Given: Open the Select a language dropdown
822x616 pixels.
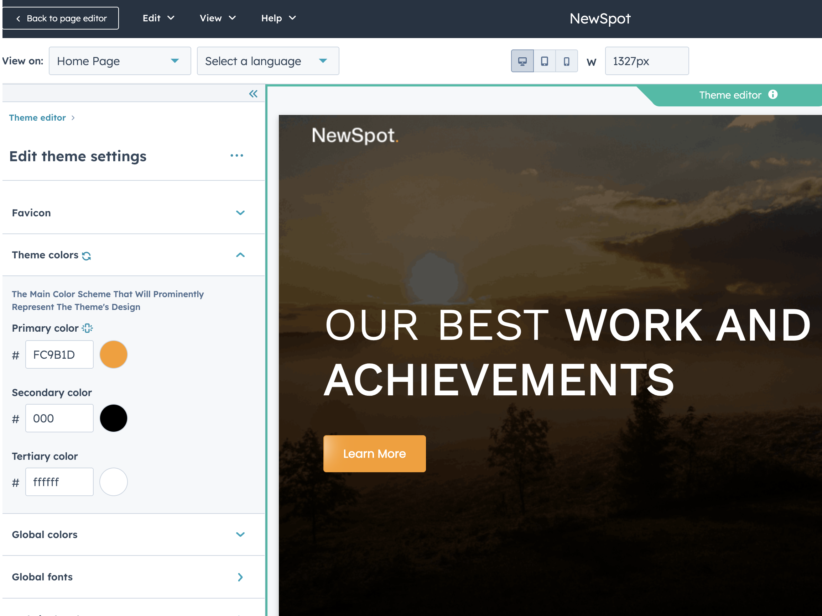Looking at the screenshot, I should point(267,61).
